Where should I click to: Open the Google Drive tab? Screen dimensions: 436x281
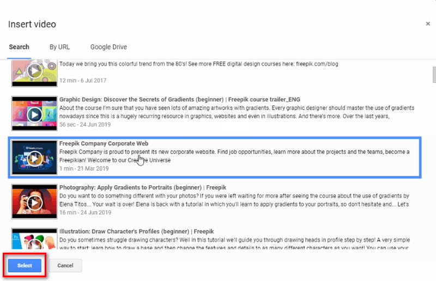pos(108,47)
